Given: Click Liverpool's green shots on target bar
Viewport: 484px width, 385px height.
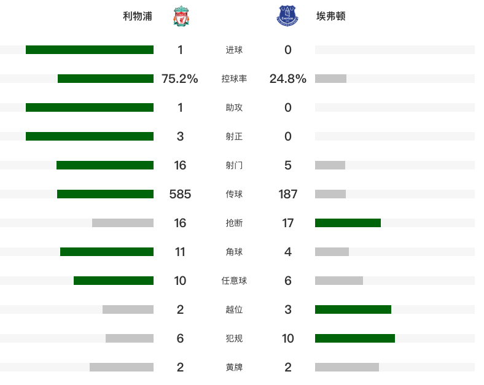Looking at the screenshot, I should [90, 136].
